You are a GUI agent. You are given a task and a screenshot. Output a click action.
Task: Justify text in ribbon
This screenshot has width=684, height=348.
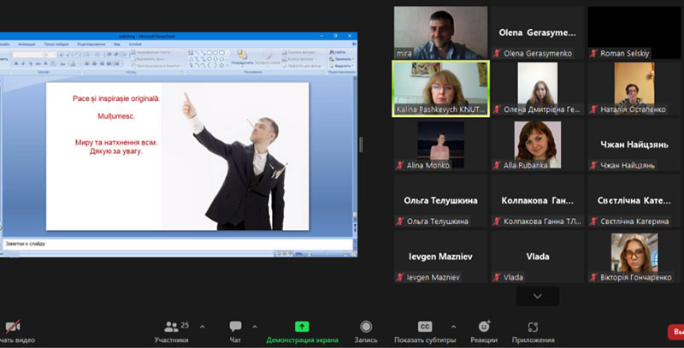tap(109, 63)
